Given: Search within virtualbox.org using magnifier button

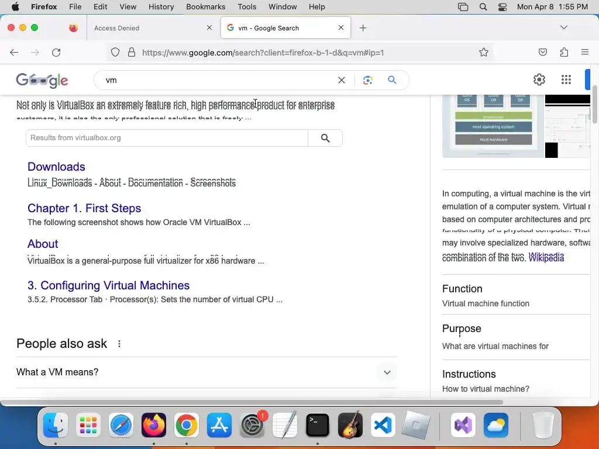Looking at the screenshot, I should point(325,138).
